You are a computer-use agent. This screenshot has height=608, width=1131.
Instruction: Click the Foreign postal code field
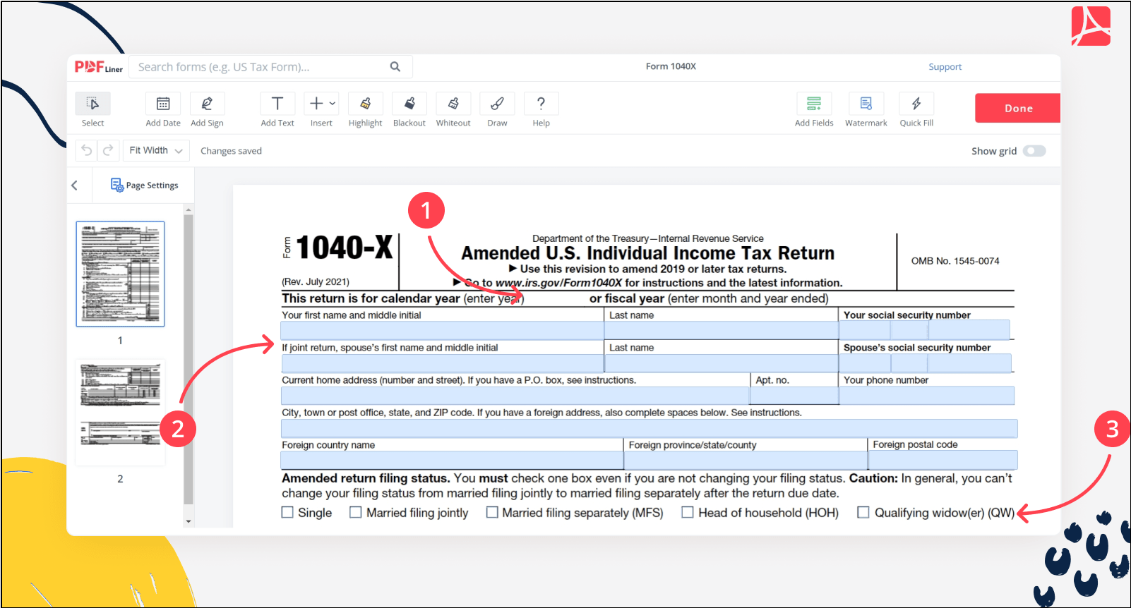click(x=942, y=460)
